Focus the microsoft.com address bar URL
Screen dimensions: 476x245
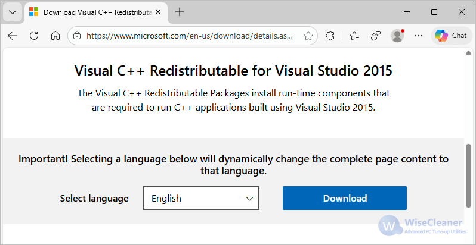click(190, 36)
